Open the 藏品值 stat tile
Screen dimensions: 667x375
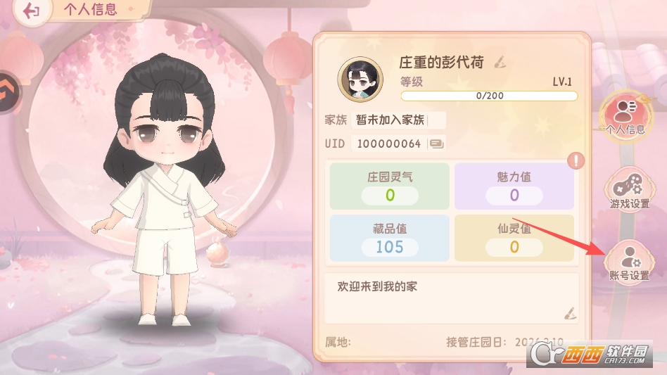[x=390, y=238]
